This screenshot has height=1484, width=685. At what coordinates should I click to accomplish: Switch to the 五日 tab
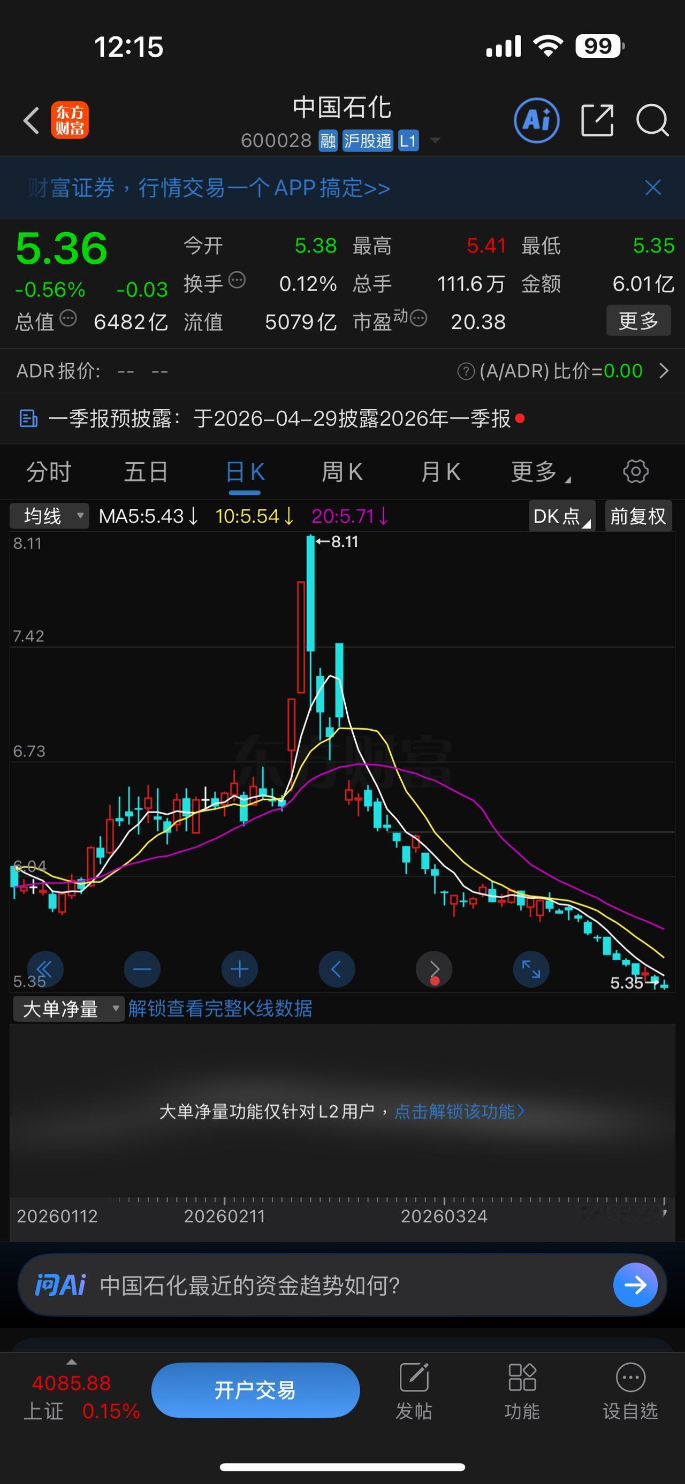(x=146, y=472)
